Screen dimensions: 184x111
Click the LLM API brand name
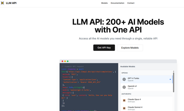point(11,3)
